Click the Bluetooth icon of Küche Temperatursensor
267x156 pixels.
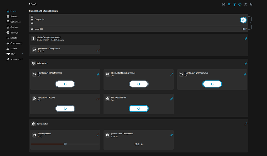[x=33, y=39]
